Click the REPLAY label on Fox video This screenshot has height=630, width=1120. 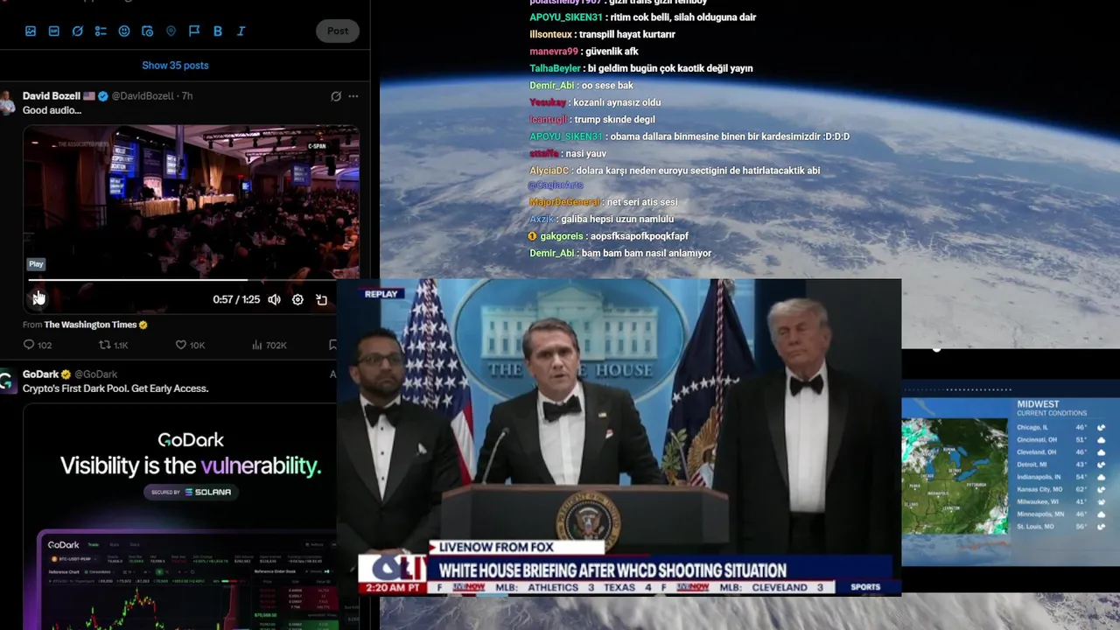coord(381,294)
